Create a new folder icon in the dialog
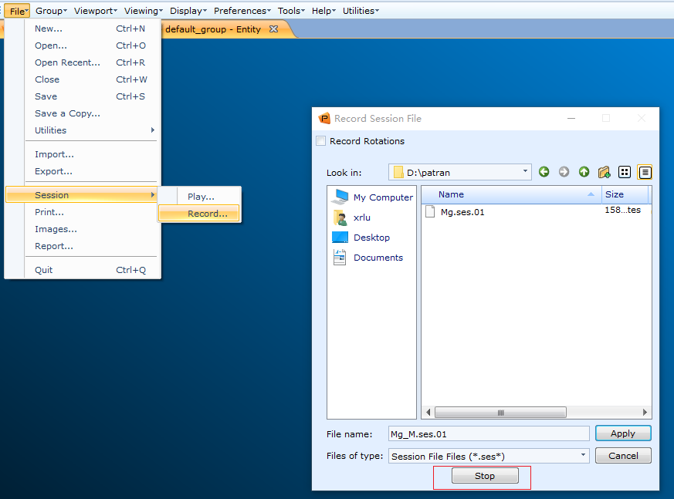 [604, 172]
